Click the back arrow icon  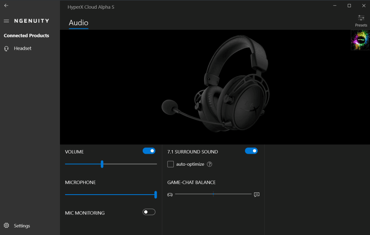click(x=7, y=5)
